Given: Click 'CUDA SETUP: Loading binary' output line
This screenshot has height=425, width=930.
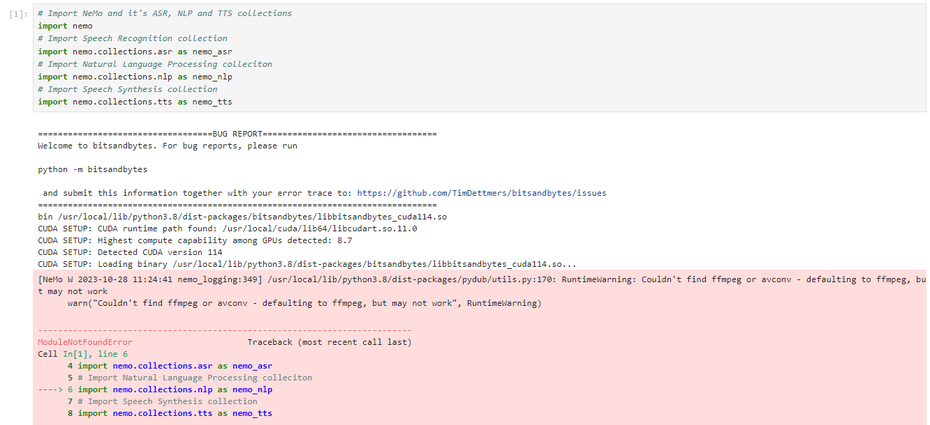Looking at the screenshot, I should (x=307, y=264).
